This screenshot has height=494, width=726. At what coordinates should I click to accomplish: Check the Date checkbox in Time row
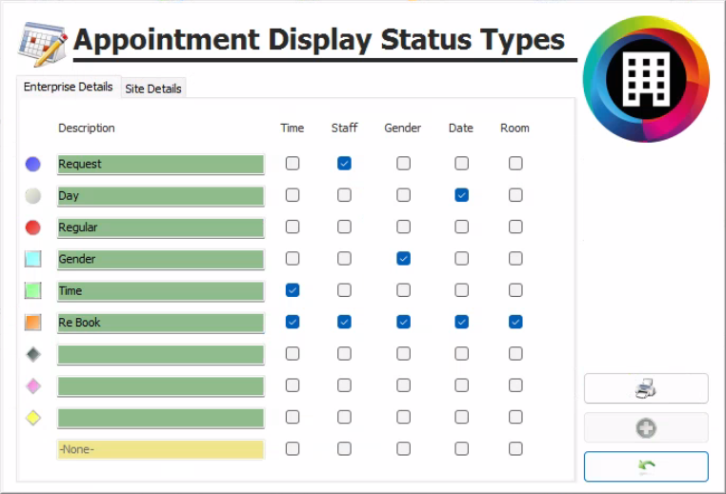pyautogui.click(x=461, y=290)
